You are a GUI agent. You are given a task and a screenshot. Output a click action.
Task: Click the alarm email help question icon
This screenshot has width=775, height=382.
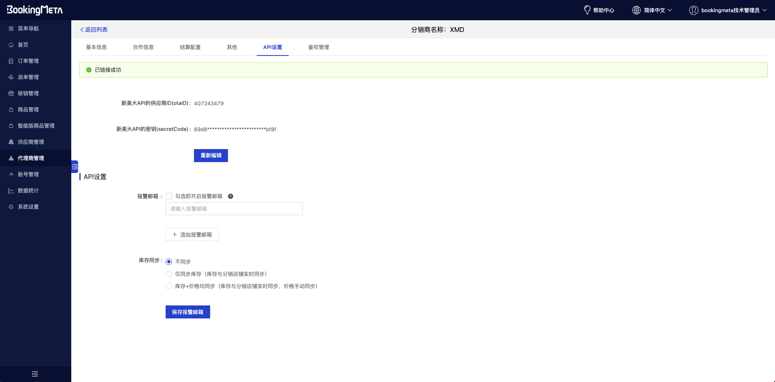point(230,196)
